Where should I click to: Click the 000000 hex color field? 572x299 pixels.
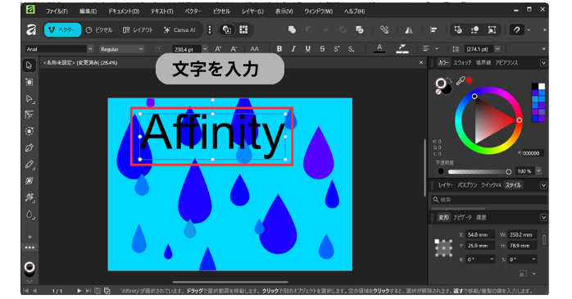click(x=533, y=153)
